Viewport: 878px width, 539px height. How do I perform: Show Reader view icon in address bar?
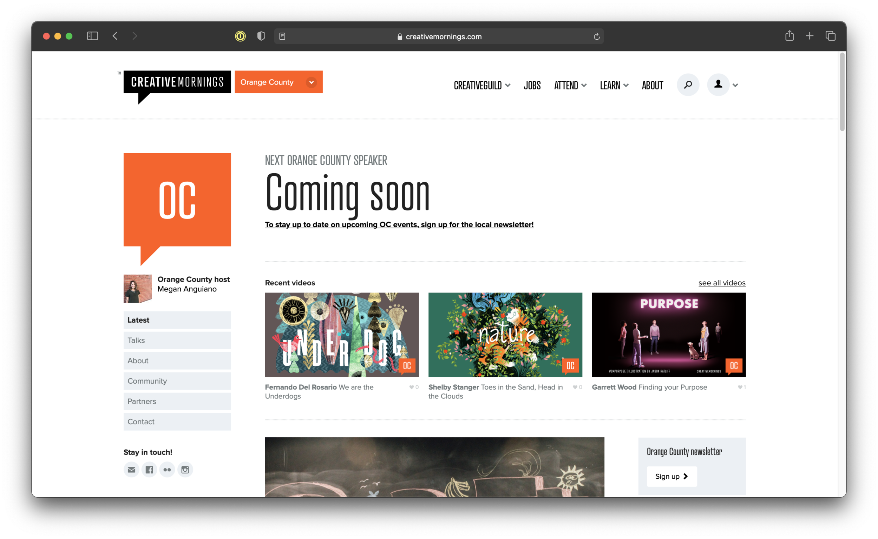pos(282,36)
